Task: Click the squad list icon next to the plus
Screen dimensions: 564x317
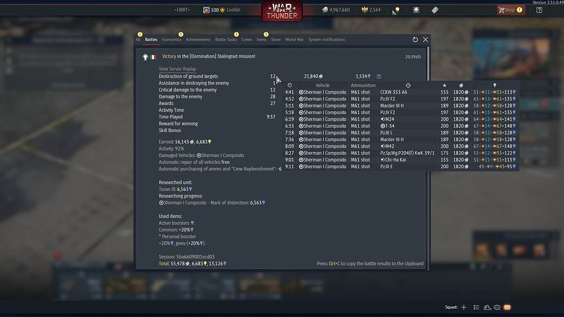Action: 476,307
